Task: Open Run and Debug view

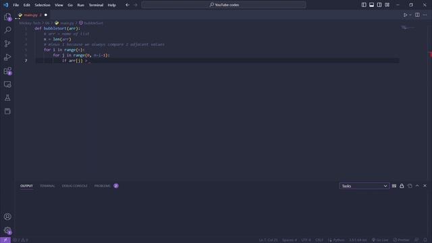Action: 7,57
